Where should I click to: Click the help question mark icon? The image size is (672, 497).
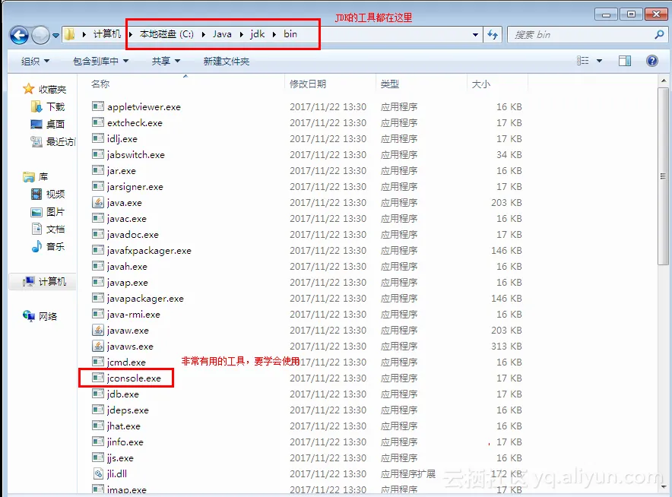tap(652, 61)
